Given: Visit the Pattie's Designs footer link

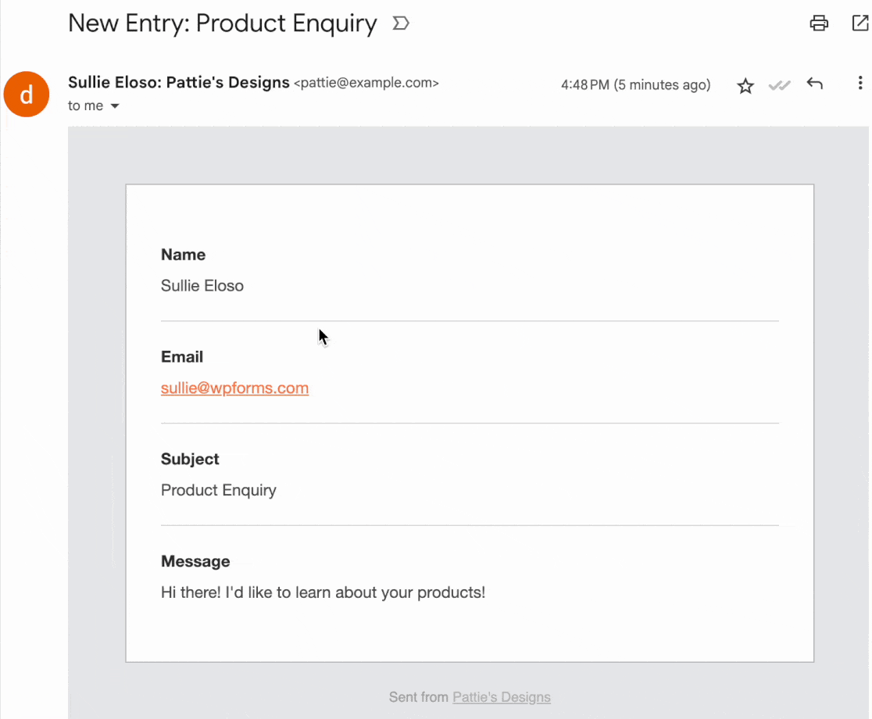Looking at the screenshot, I should [501, 696].
